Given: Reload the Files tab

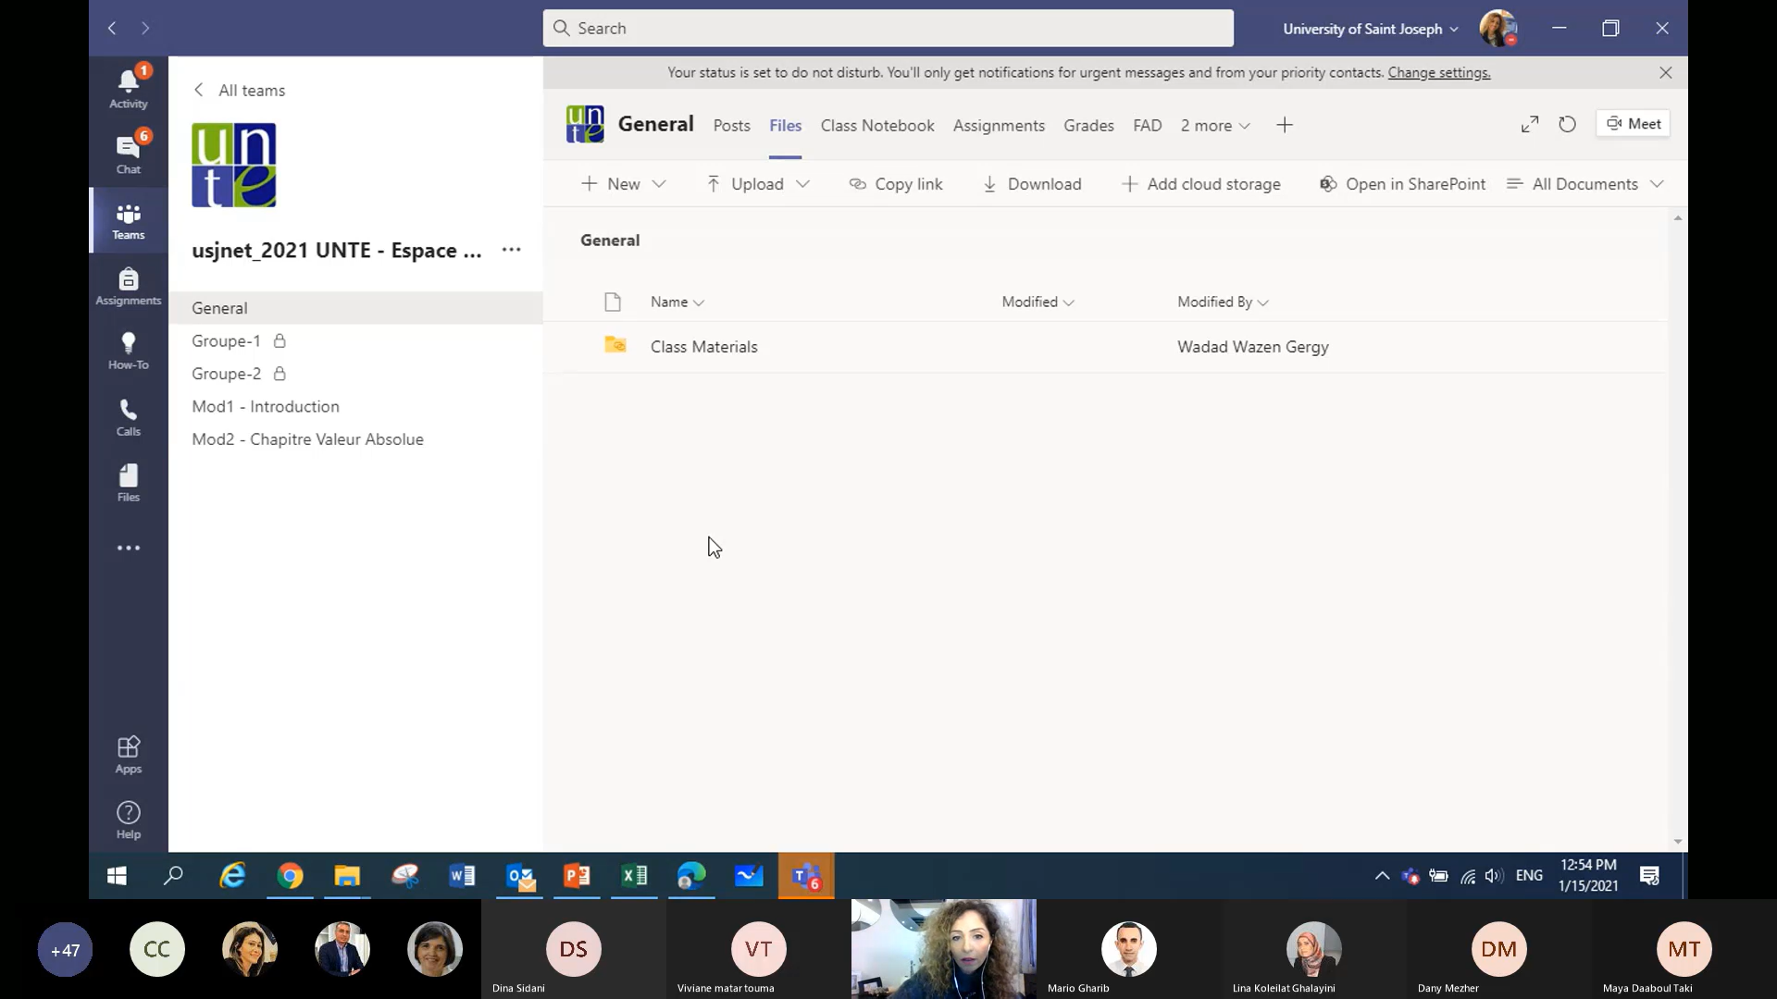Looking at the screenshot, I should (1567, 124).
